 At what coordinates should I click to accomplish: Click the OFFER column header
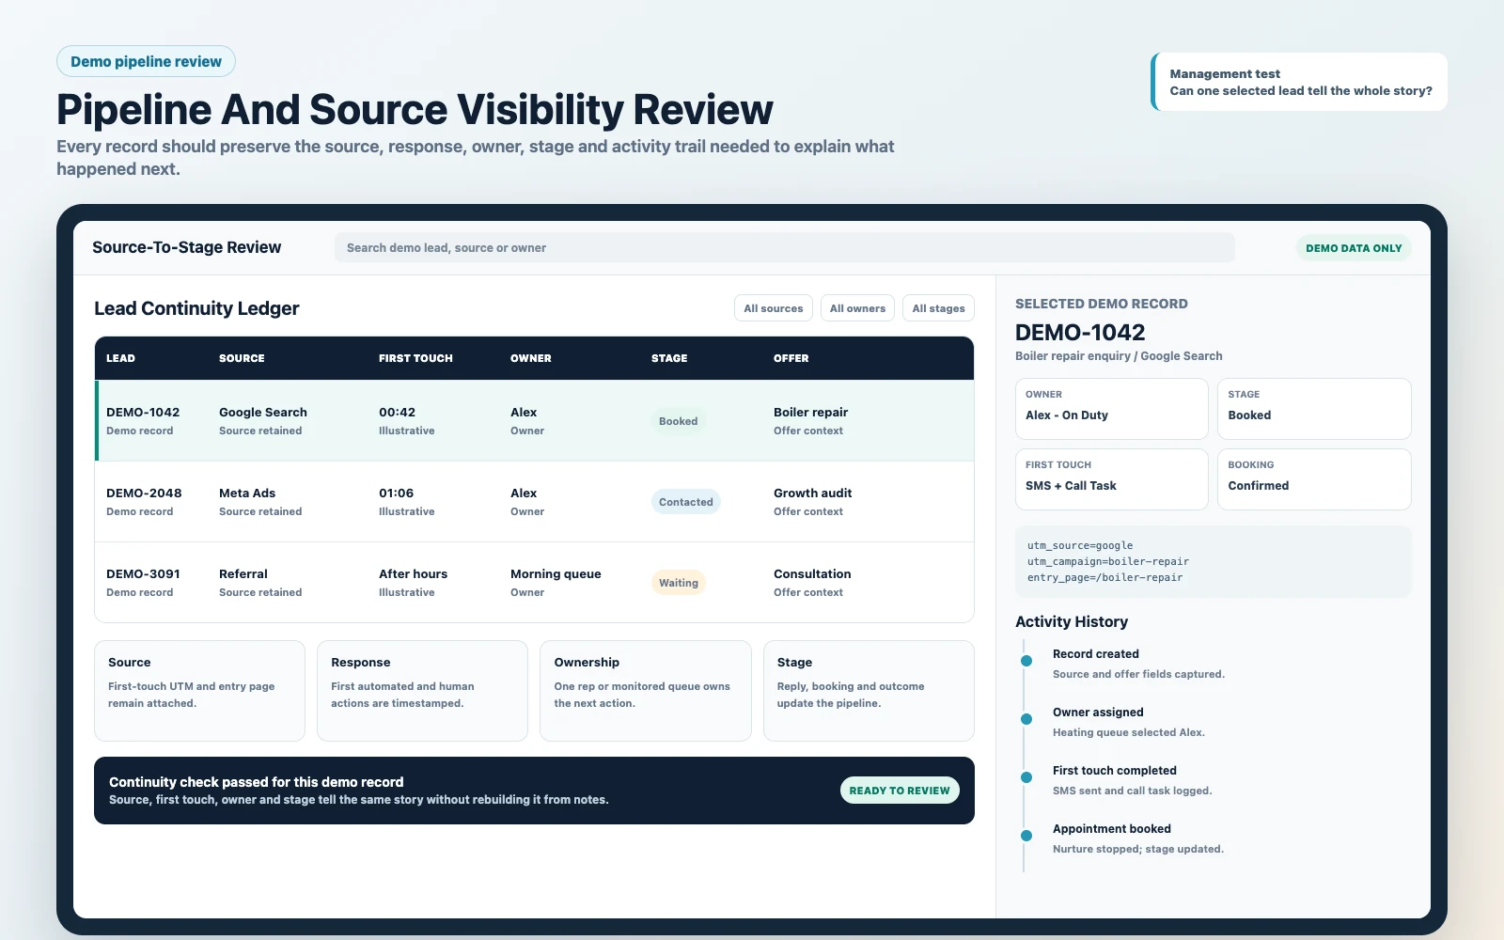tap(791, 358)
